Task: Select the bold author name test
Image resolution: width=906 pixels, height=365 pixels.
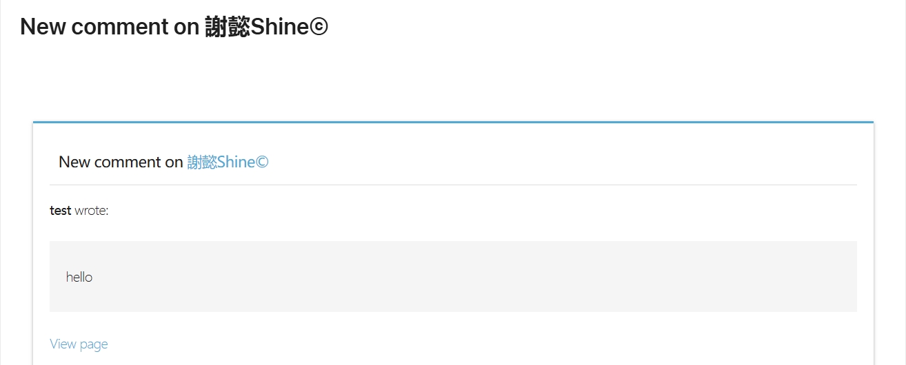Action: tap(61, 211)
